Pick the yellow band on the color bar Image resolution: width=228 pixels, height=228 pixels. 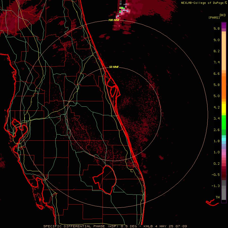(x=224, y=108)
